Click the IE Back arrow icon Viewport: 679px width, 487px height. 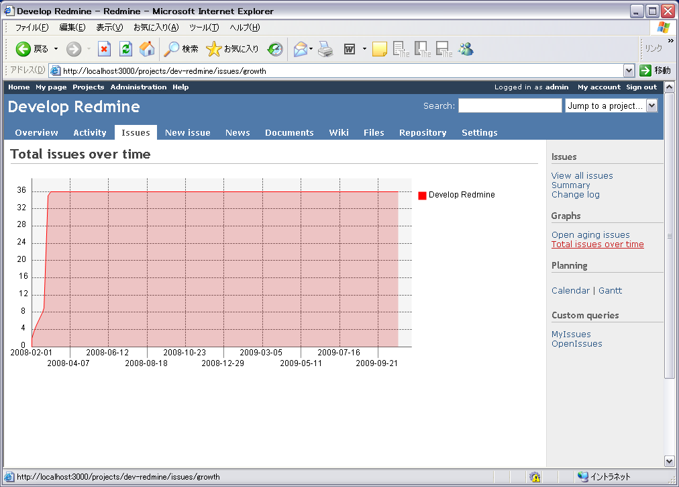click(x=23, y=49)
